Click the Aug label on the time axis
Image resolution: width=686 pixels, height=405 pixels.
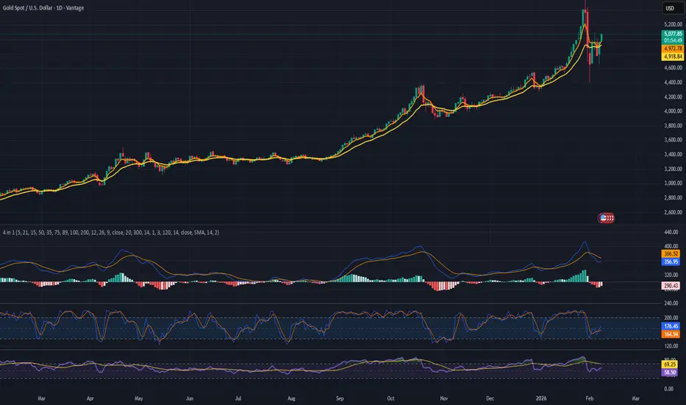point(291,399)
